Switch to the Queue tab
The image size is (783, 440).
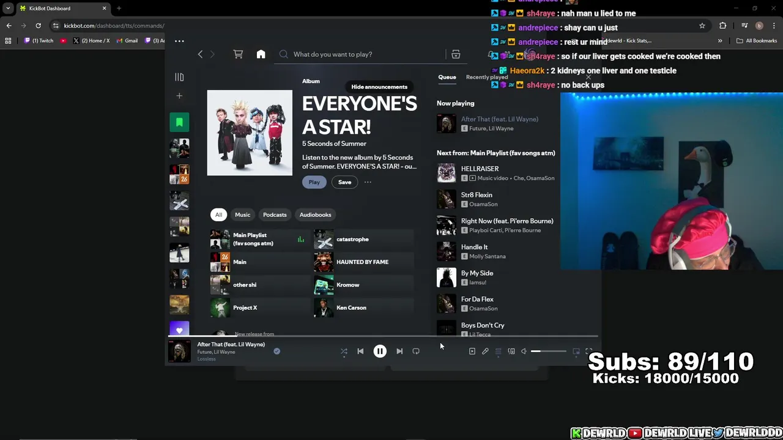pyautogui.click(x=447, y=77)
